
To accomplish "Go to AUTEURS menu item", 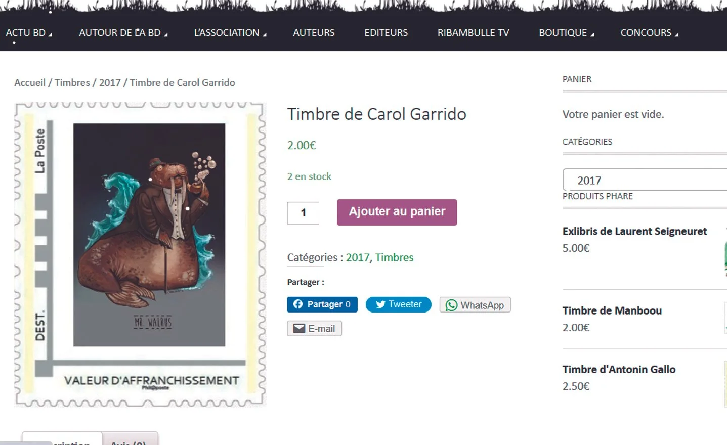I will (x=314, y=32).
